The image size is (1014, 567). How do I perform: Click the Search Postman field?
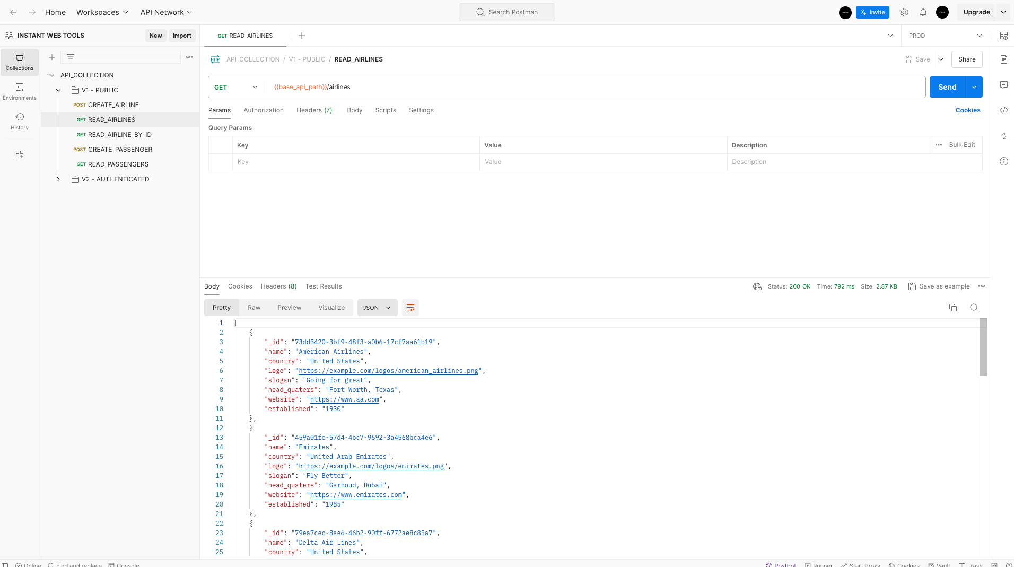click(x=507, y=12)
